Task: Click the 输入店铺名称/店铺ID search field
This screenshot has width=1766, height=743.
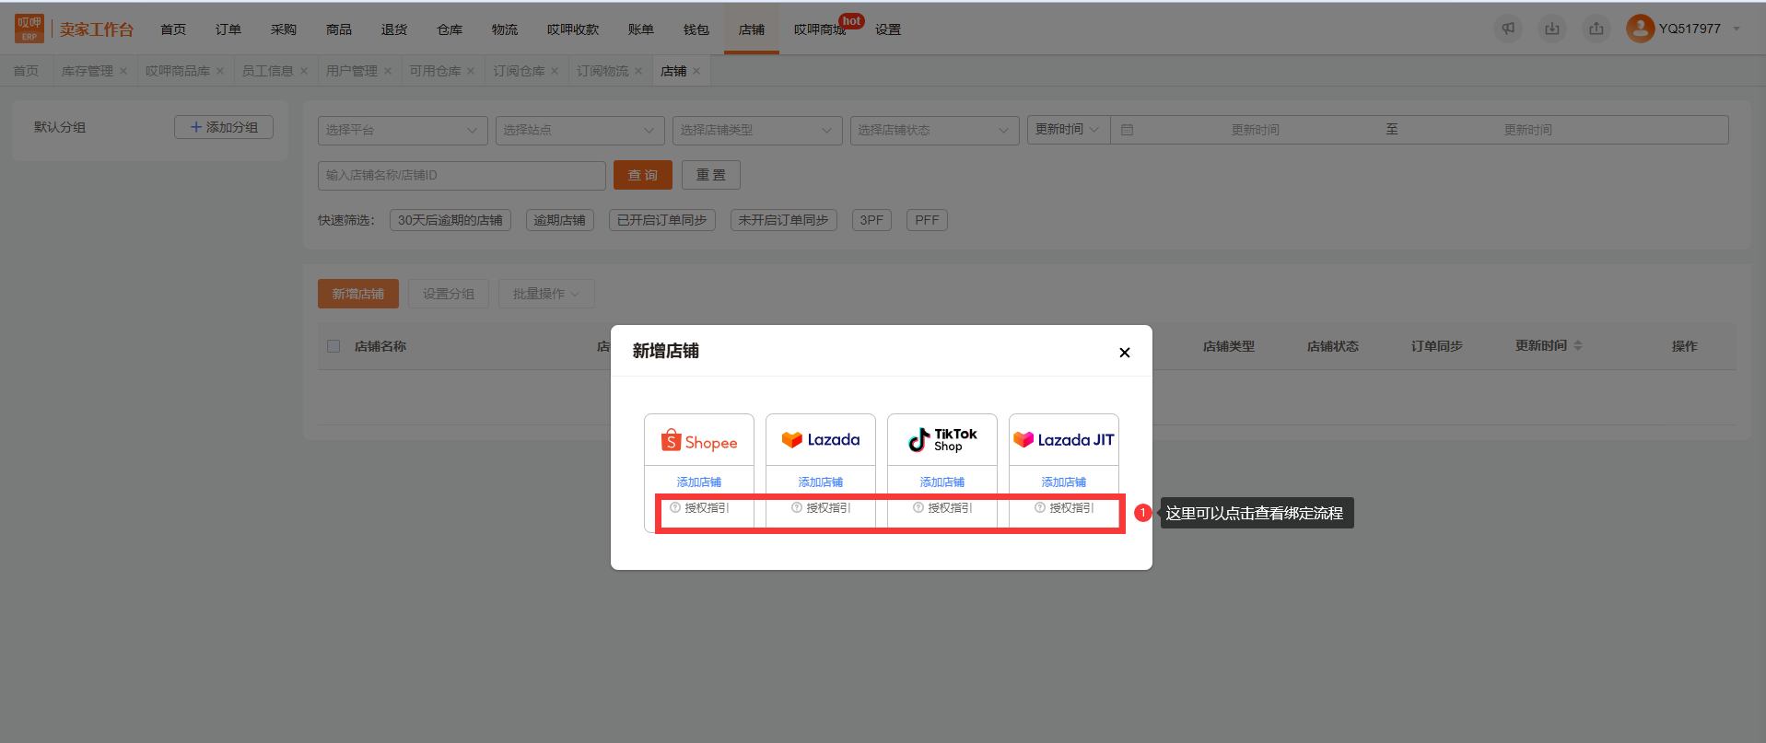Action: pos(462,175)
